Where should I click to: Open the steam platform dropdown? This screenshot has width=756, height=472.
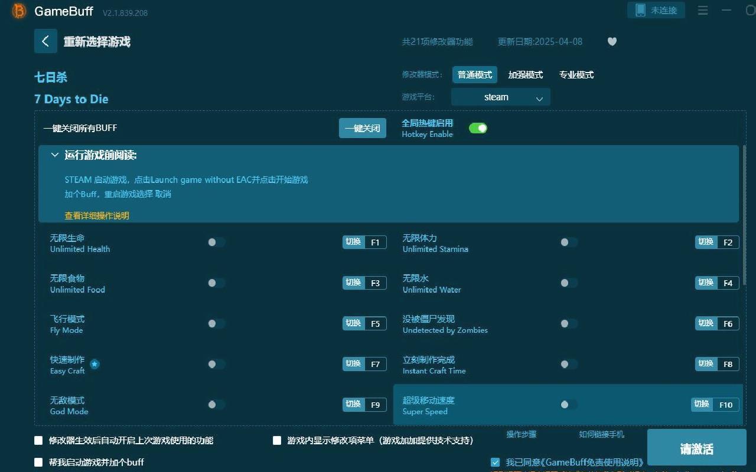click(x=500, y=97)
